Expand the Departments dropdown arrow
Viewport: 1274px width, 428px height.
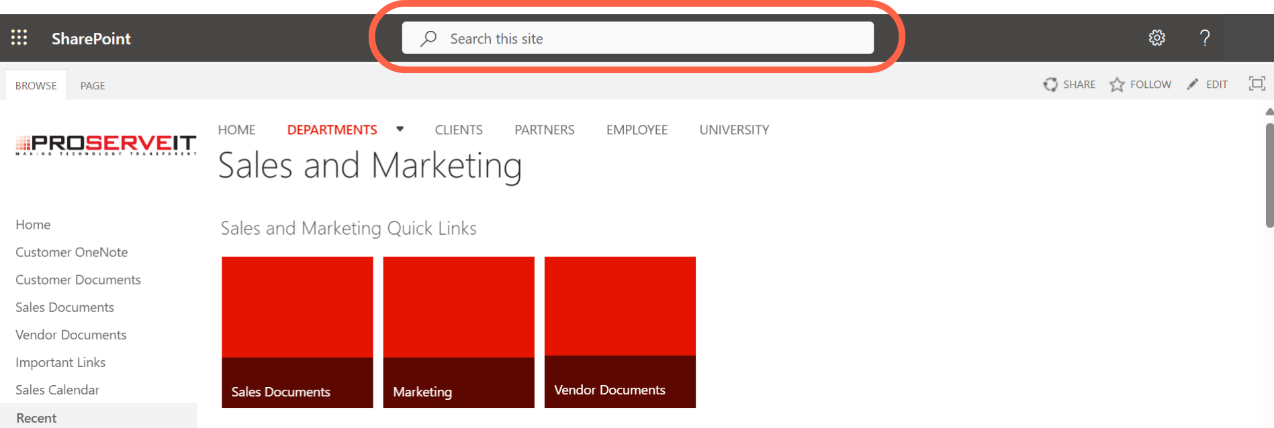tap(400, 129)
